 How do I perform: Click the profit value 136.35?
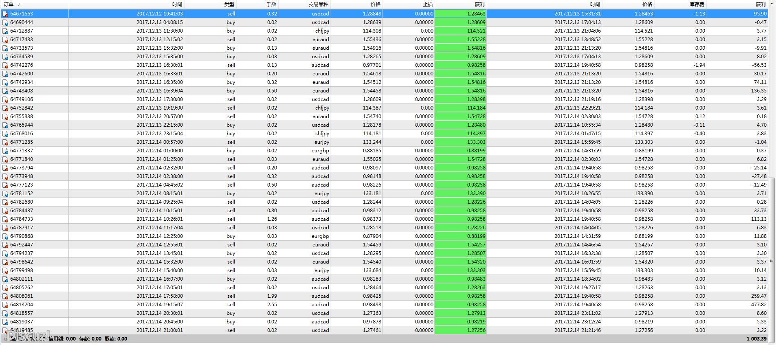pos(759,91)
